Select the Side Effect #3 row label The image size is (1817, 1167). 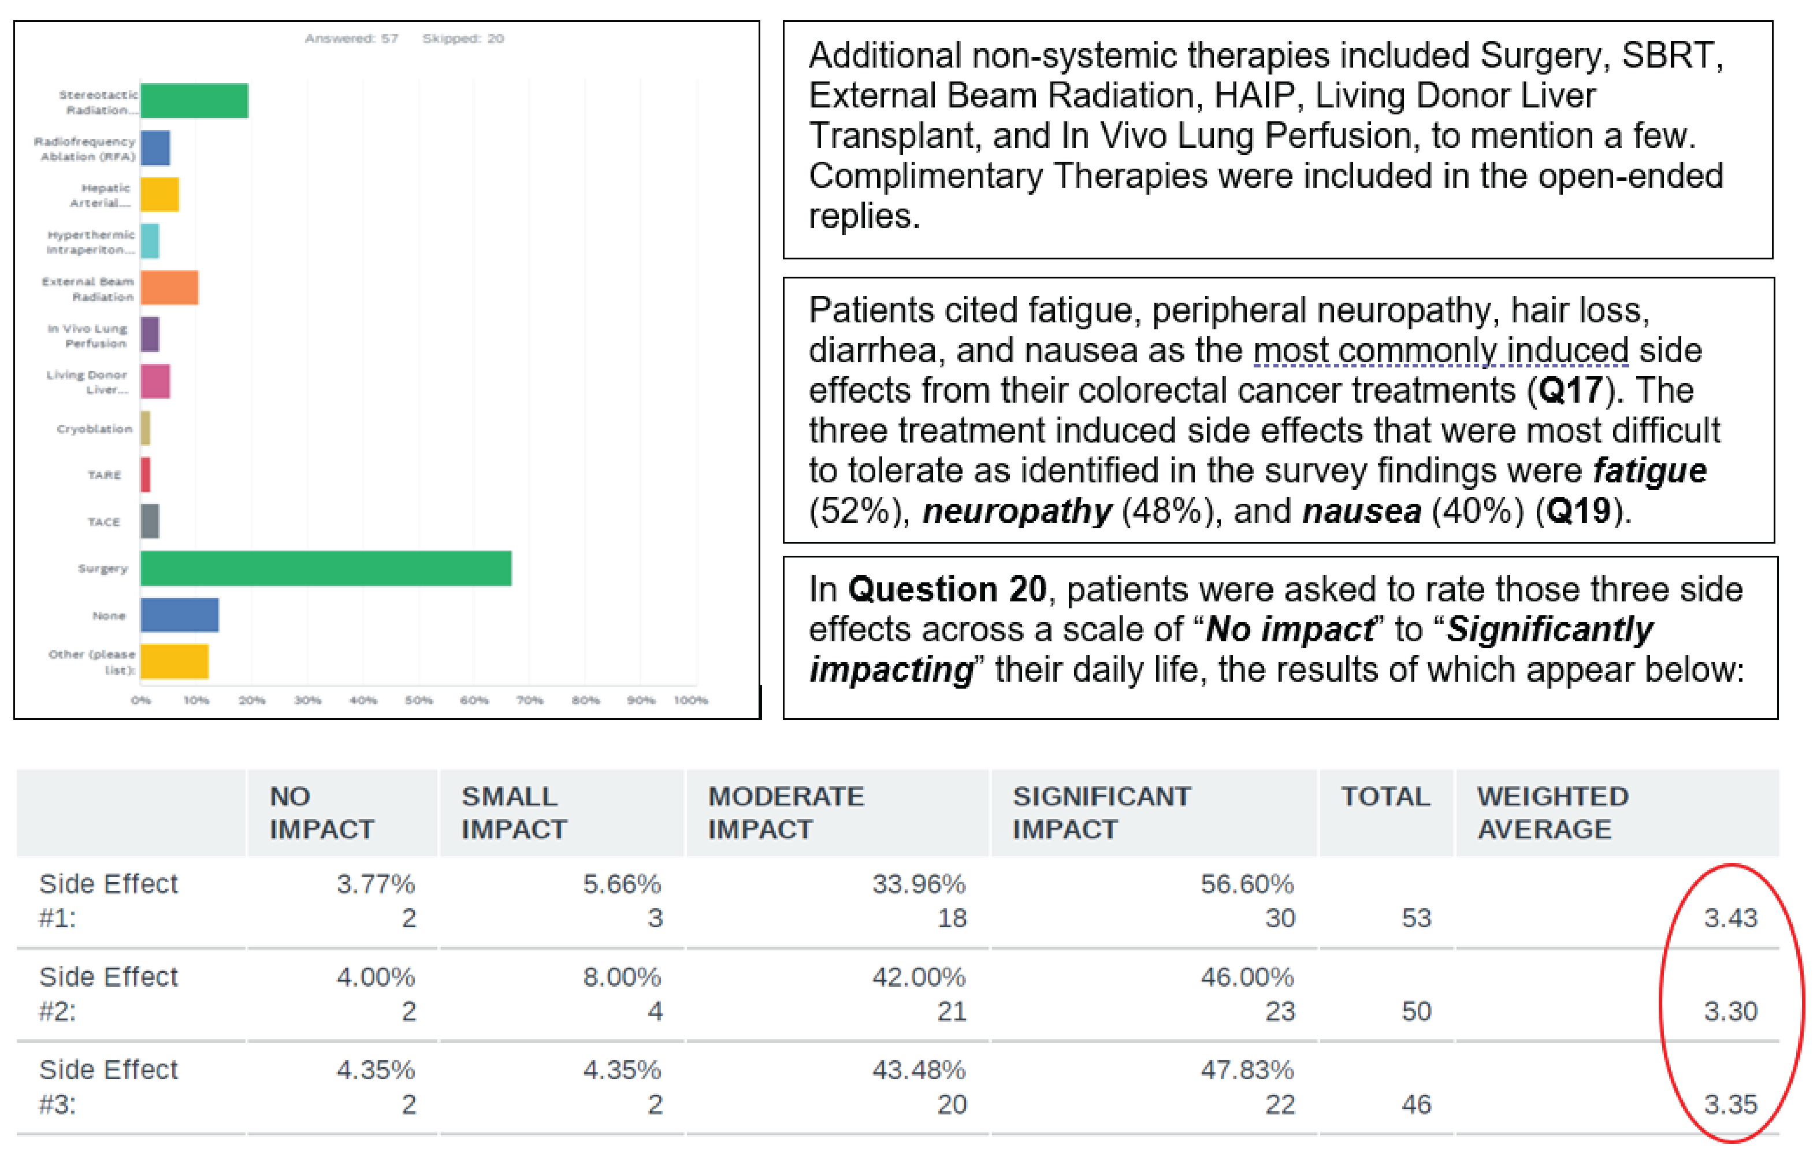(109, 1087)
